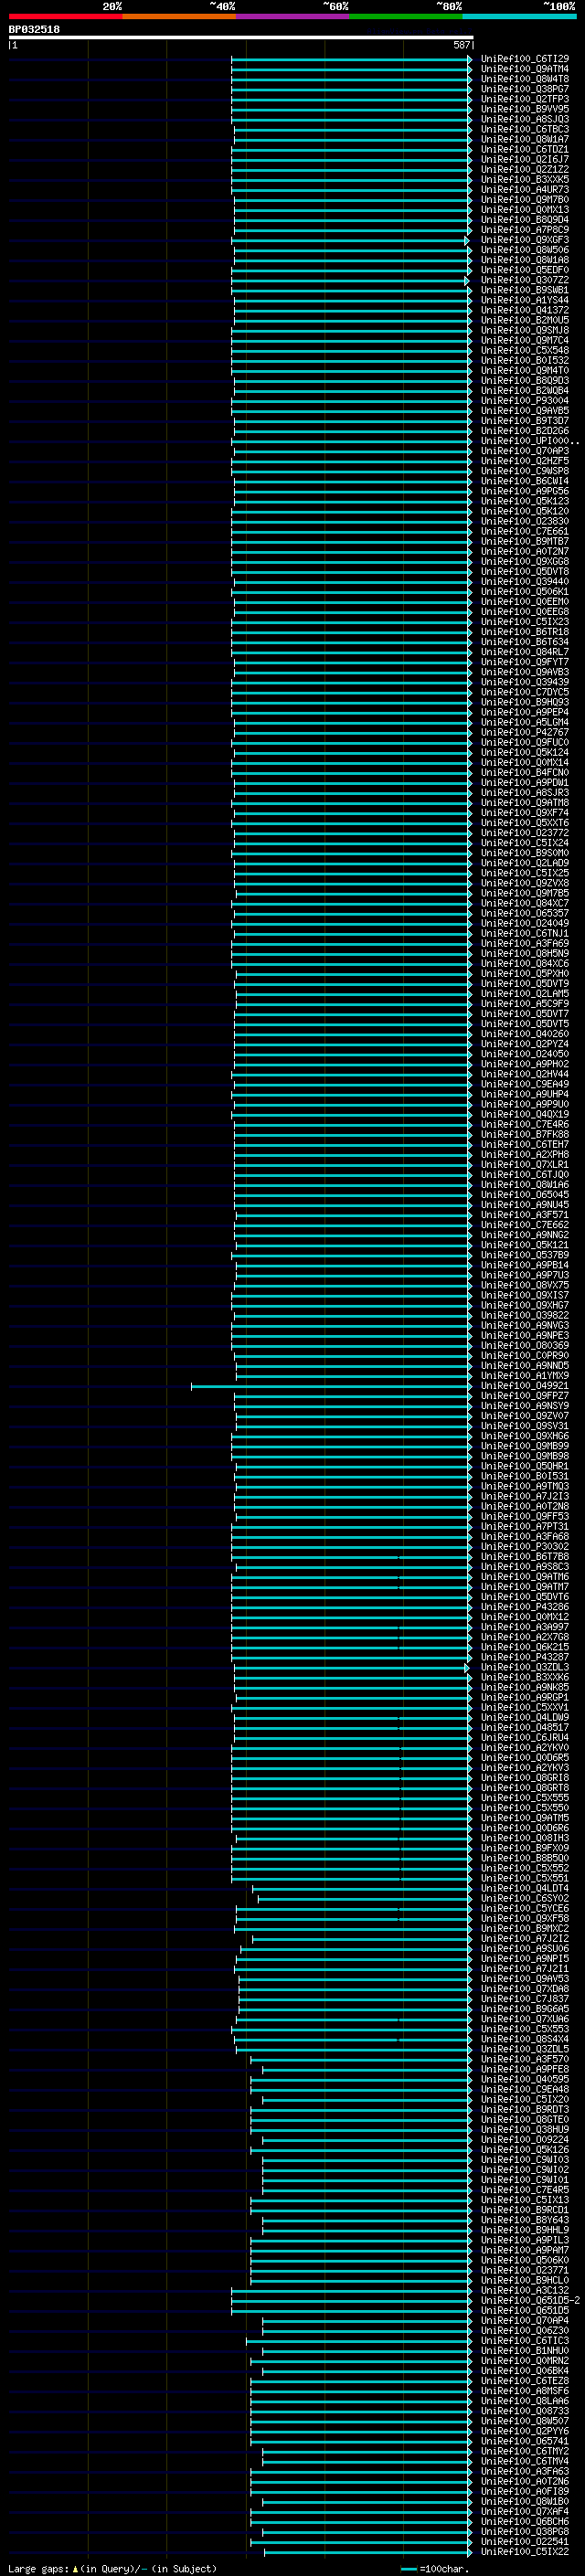Select hit UniRef100_Q8LAA6
This screenshot has width=585, height=2576.
tap(524, 2401)
